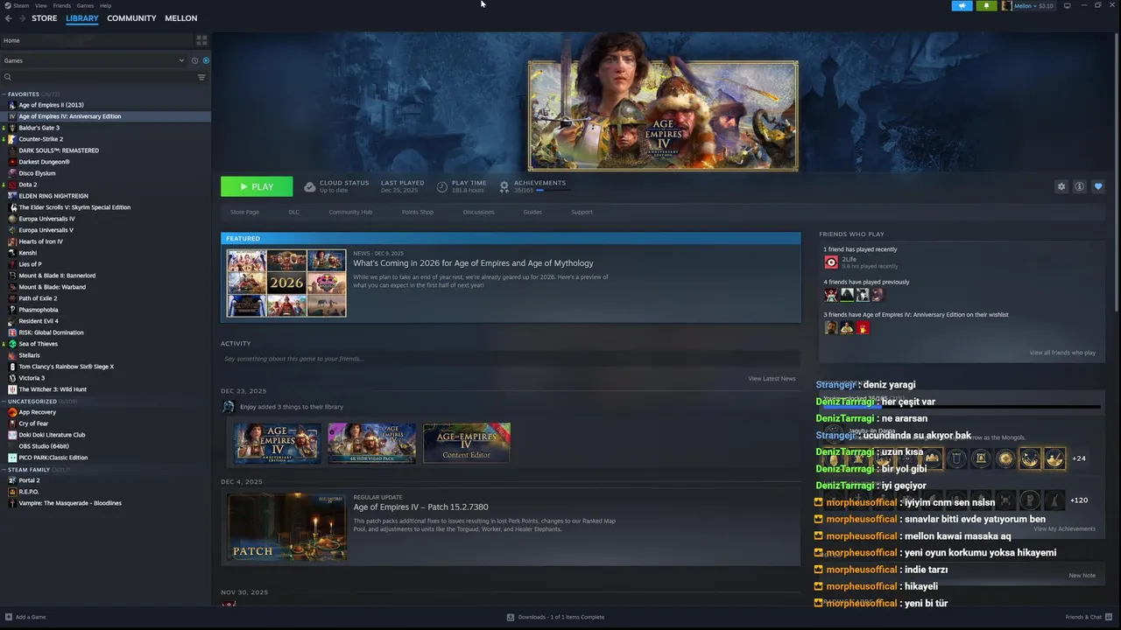Open Age of Empires IV Content Editor thumbnail
Screen dimensions: 1121x630
[x=467, y=443]
